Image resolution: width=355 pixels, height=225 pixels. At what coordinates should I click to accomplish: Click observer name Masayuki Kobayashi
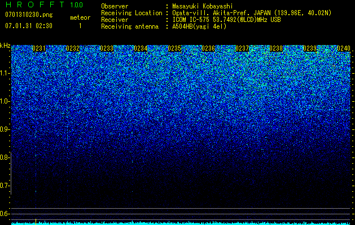pyautogui.click(x=202, y=6)
